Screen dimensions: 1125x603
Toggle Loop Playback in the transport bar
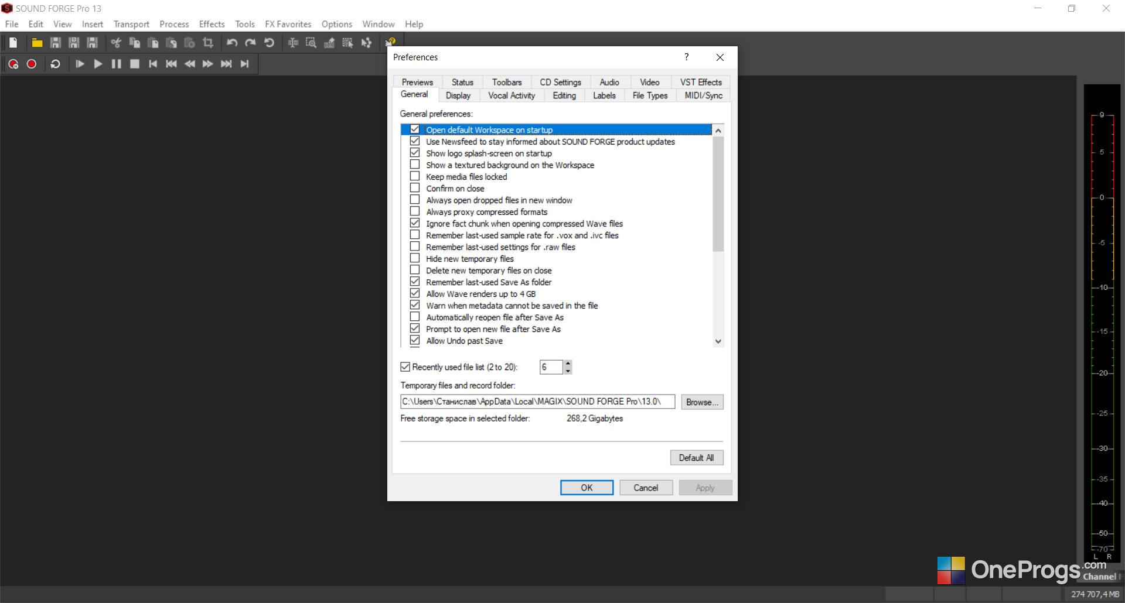[x=55, y=64]
